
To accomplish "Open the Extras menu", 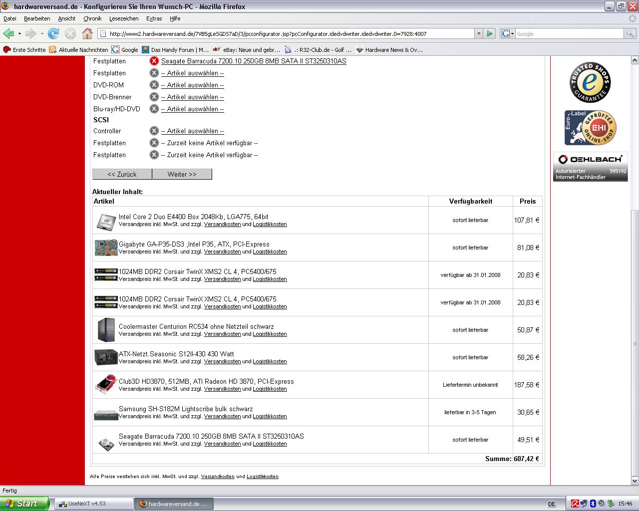I will 154,18.
